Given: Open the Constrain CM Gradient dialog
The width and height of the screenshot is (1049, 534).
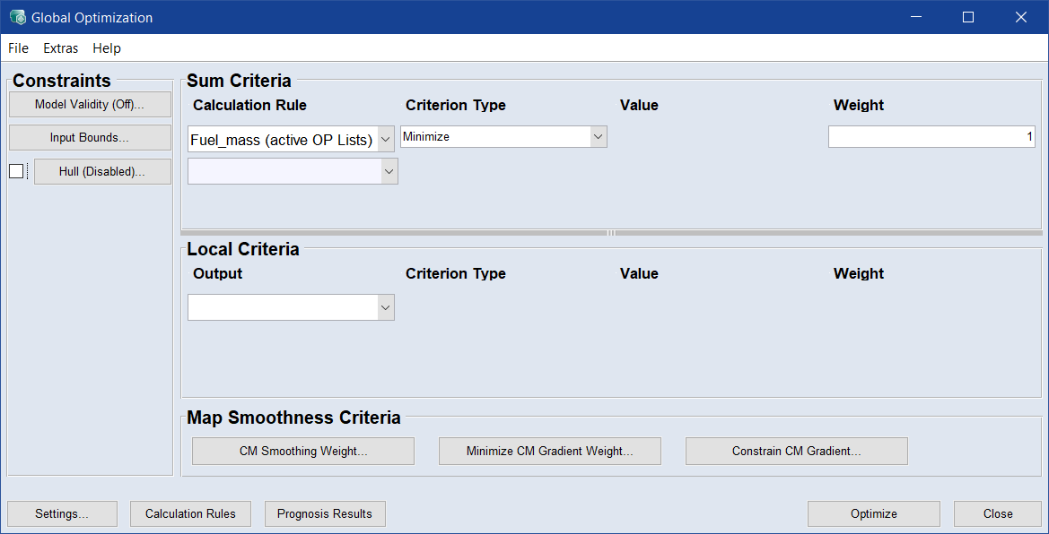Looking at the screenshot, I should tap(796, 452).
